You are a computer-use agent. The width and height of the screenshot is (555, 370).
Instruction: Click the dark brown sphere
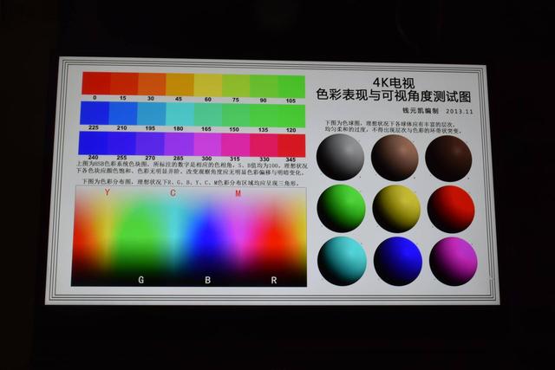pyautogui.click(x=448, y=159)
